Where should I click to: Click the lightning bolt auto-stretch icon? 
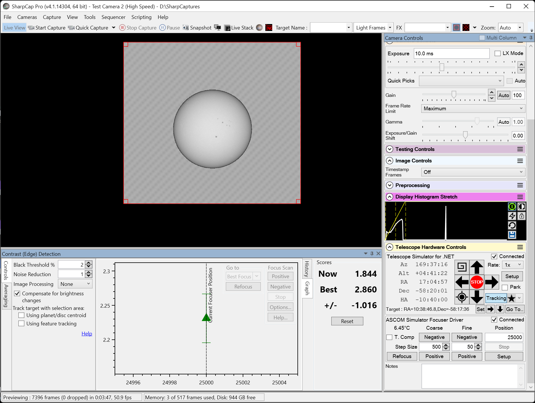click(x=512, y=216)
